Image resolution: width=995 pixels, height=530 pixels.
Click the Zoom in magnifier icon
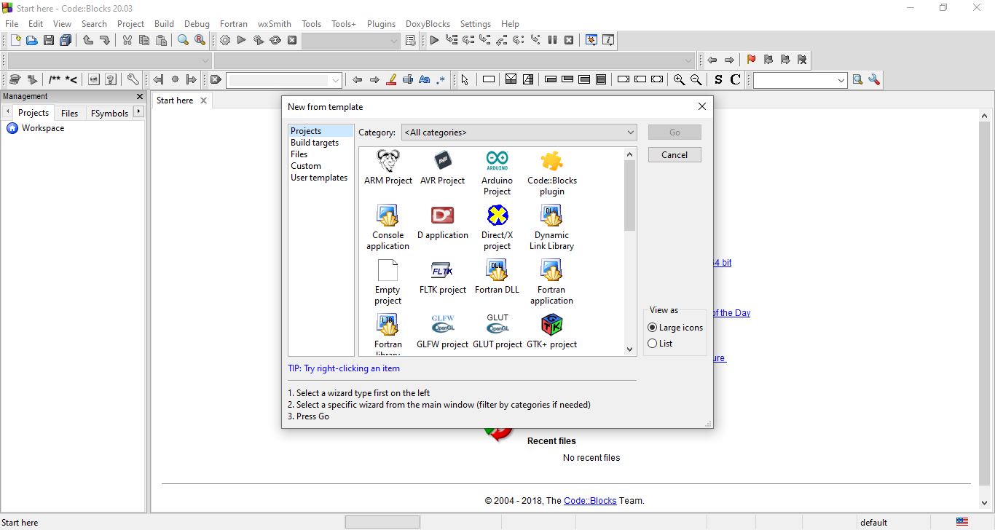pos(679,80)
